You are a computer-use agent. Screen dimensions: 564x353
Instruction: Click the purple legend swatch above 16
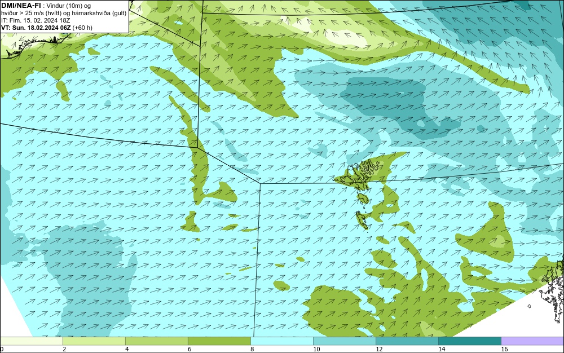tap(532, 341)
